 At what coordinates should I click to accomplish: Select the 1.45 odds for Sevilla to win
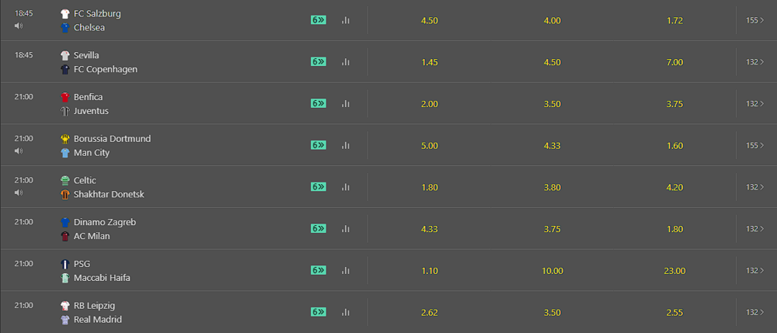click(429, 62)
